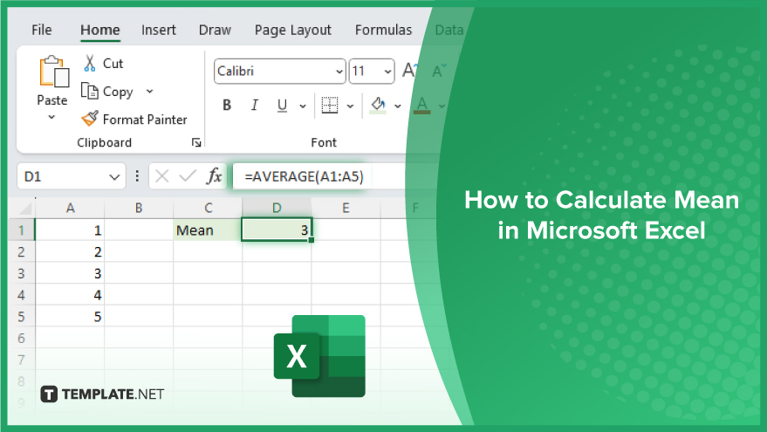Open the Name Box D1 dropdown
767x432 pixels.
(x=114, y=176)
